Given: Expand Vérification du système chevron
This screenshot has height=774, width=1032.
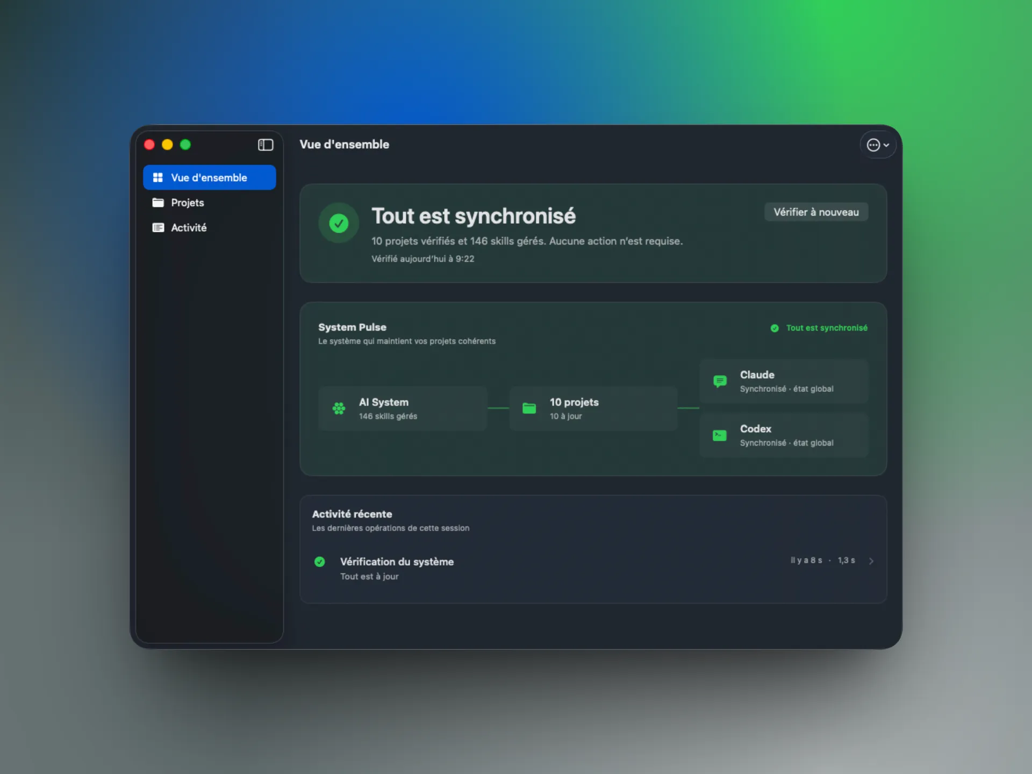Looking at the screenshot, I should 871,561.
